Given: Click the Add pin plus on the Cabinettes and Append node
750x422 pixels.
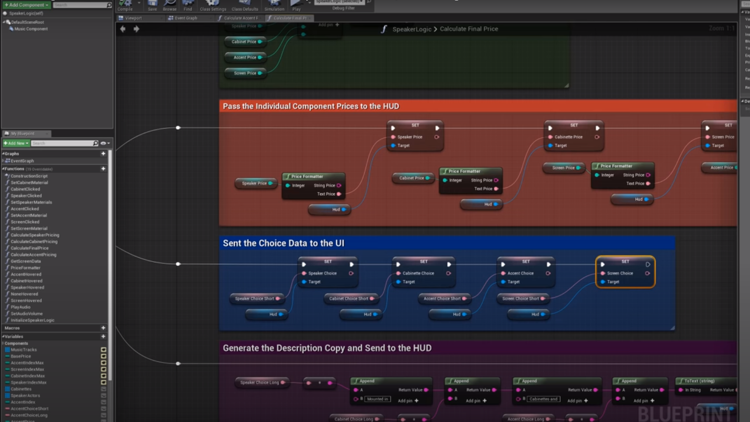Looking at the screenshot, I should coord(586,401).
